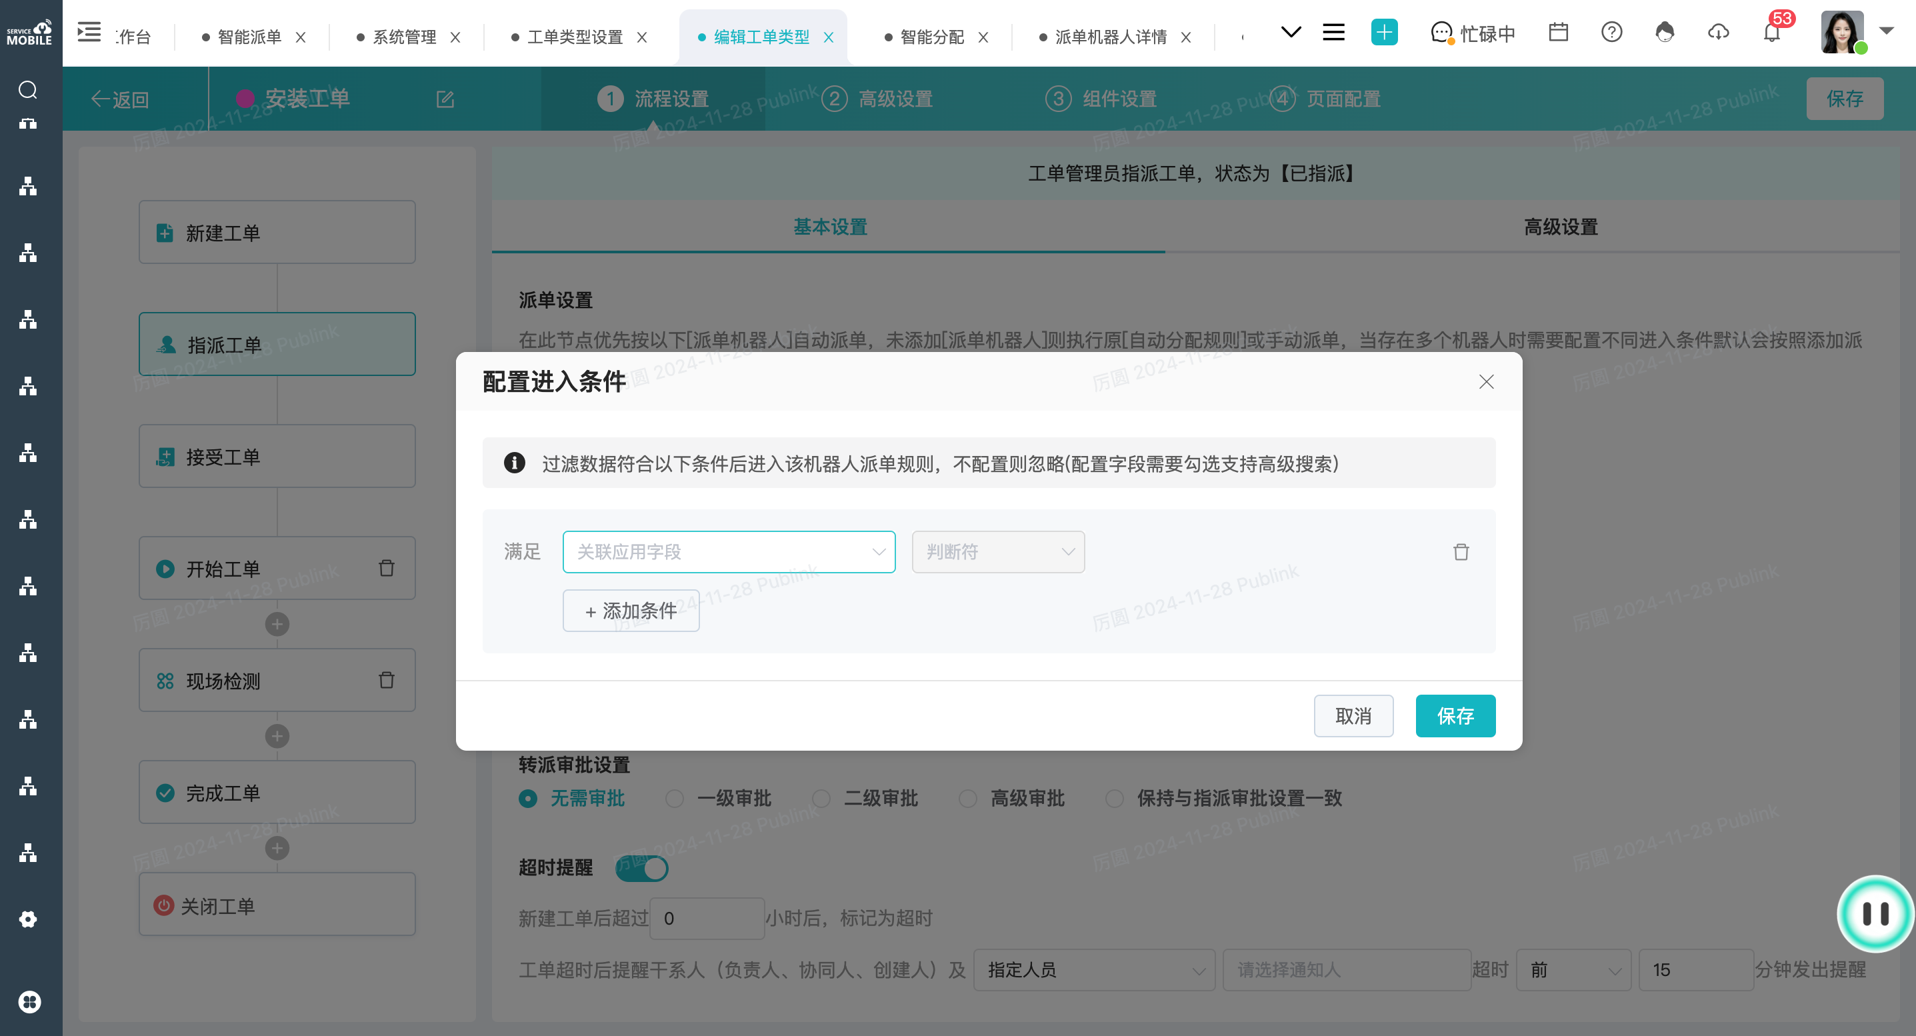
Task: Select 保持与指派审批设置一致 radio button
Action: (1114, 799)
